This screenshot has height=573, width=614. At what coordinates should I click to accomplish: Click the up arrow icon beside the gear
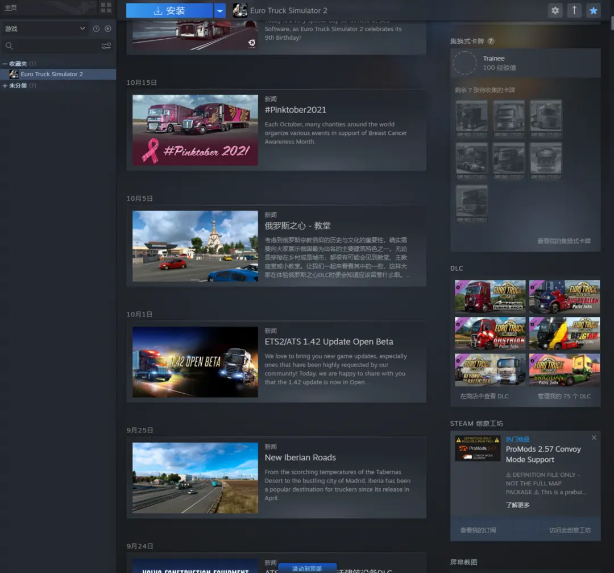click(574, 11)
